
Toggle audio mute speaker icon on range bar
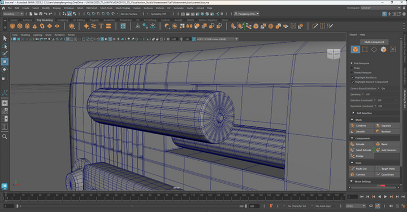[391, 206]
